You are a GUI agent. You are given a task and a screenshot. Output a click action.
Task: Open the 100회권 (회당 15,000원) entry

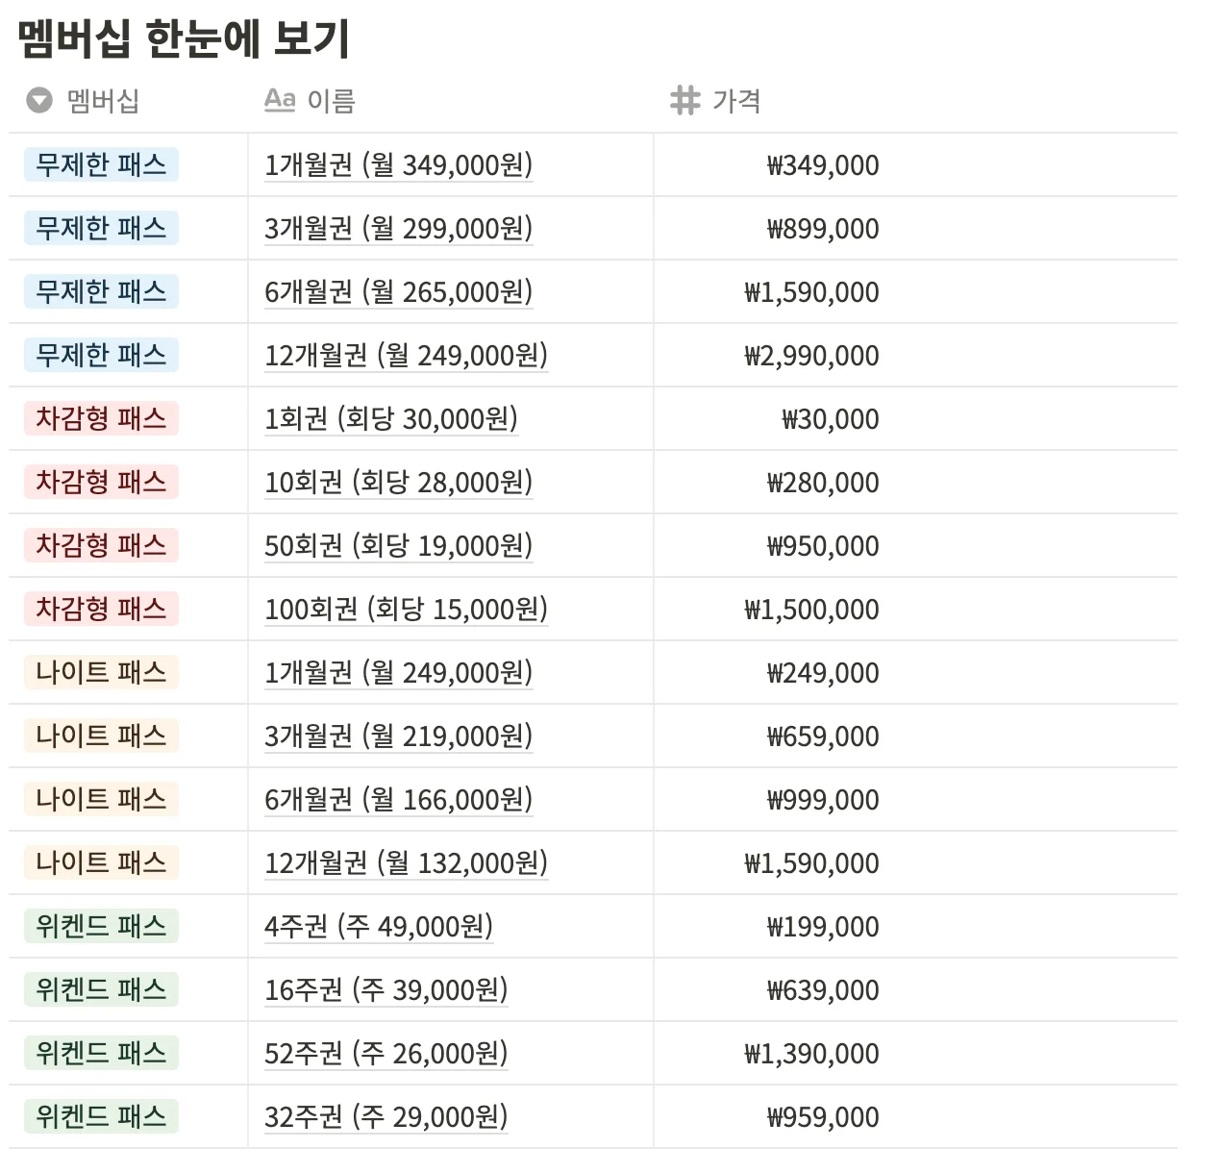(x=406, y=609)
